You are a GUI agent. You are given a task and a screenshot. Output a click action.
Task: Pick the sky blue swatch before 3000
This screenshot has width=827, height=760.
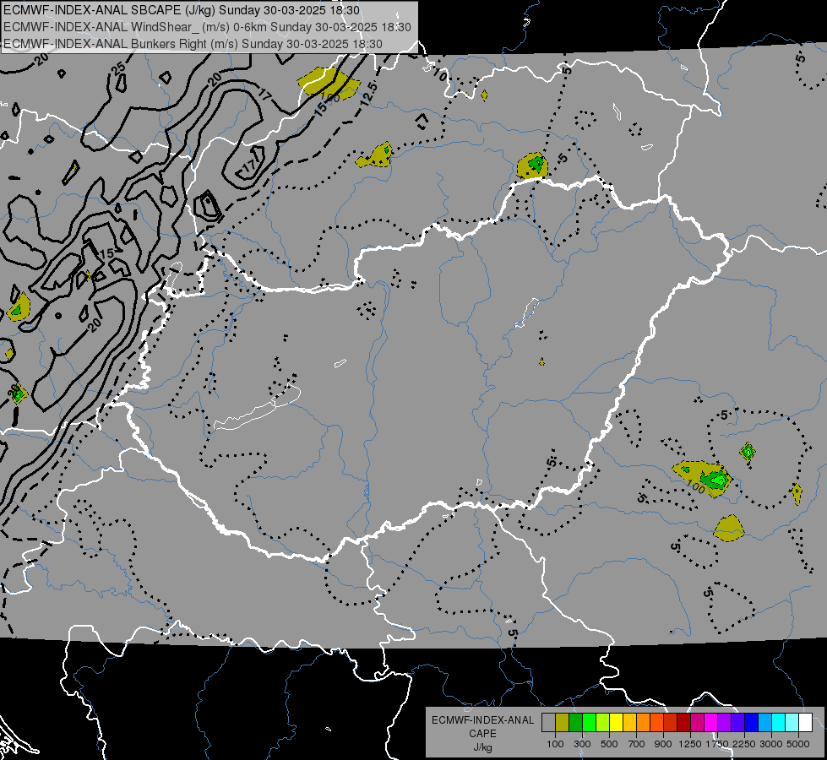(x=764, y=723)
